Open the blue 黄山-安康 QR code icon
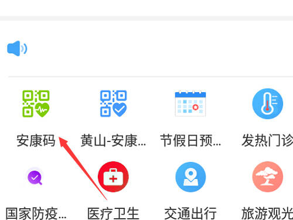Screen dimensions: 293x220 [114, 104]
